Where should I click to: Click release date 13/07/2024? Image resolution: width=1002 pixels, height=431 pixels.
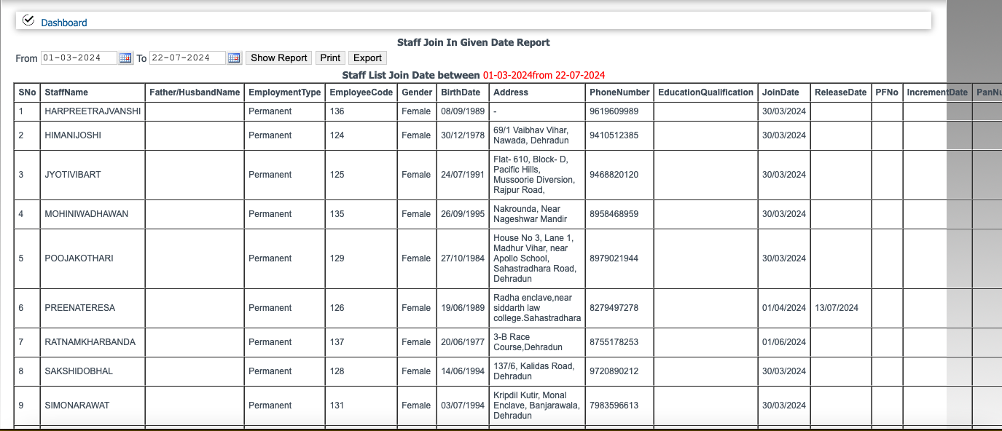tap(837, 308)
